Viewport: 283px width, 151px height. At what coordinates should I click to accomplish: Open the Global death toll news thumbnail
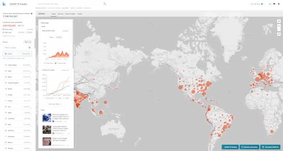coord(47,130)
